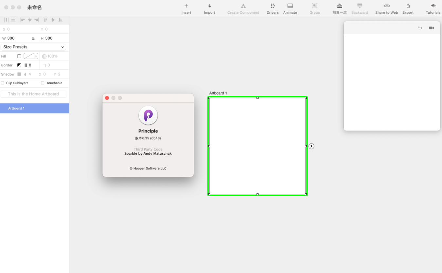Click the 'This is the Home Artboard' field
The image size is (442, 273).
[x=33, y=94]
